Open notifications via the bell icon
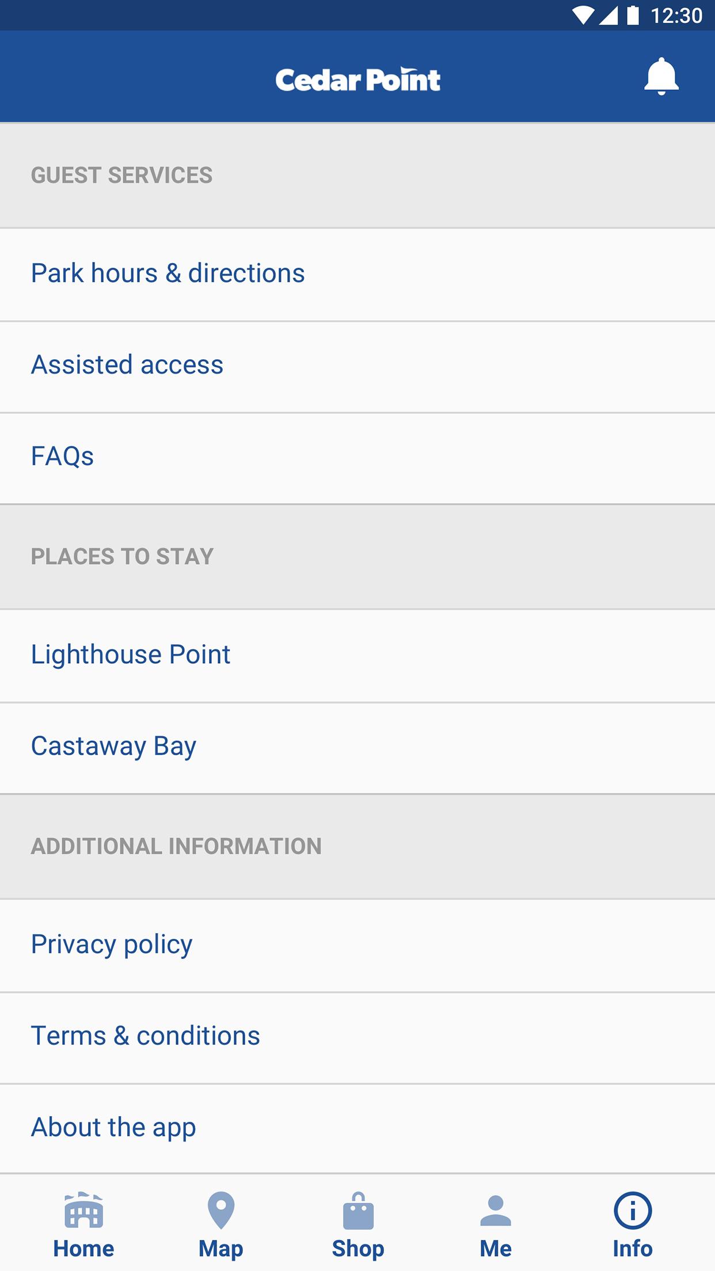Viewport: 715px width, 1271px height. pyautogui.click(x=661, y=77)
